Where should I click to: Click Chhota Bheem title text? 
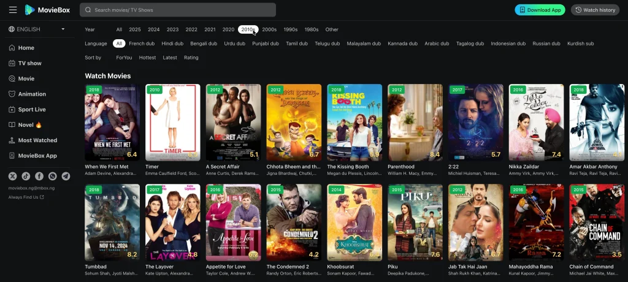click(294, 167)
